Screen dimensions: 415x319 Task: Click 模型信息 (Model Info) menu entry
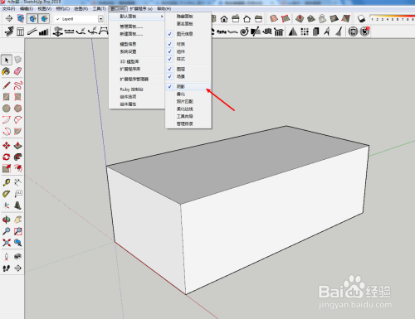point(128,44)
